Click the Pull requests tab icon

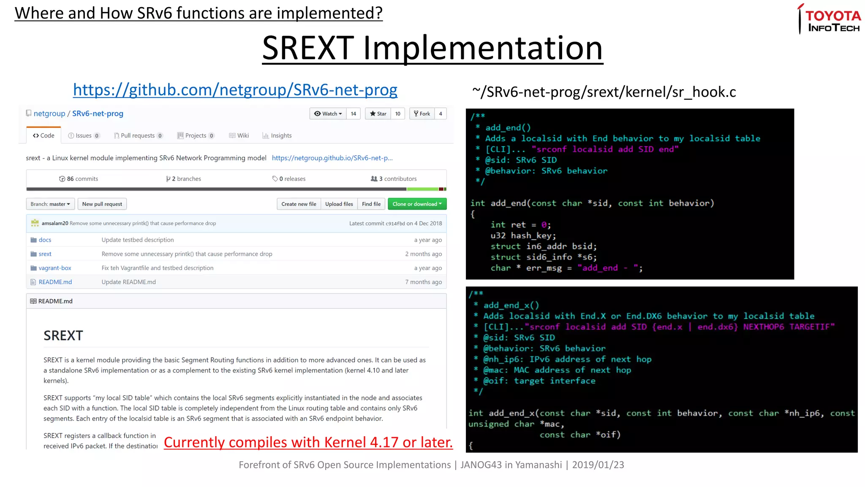point(117,136)
